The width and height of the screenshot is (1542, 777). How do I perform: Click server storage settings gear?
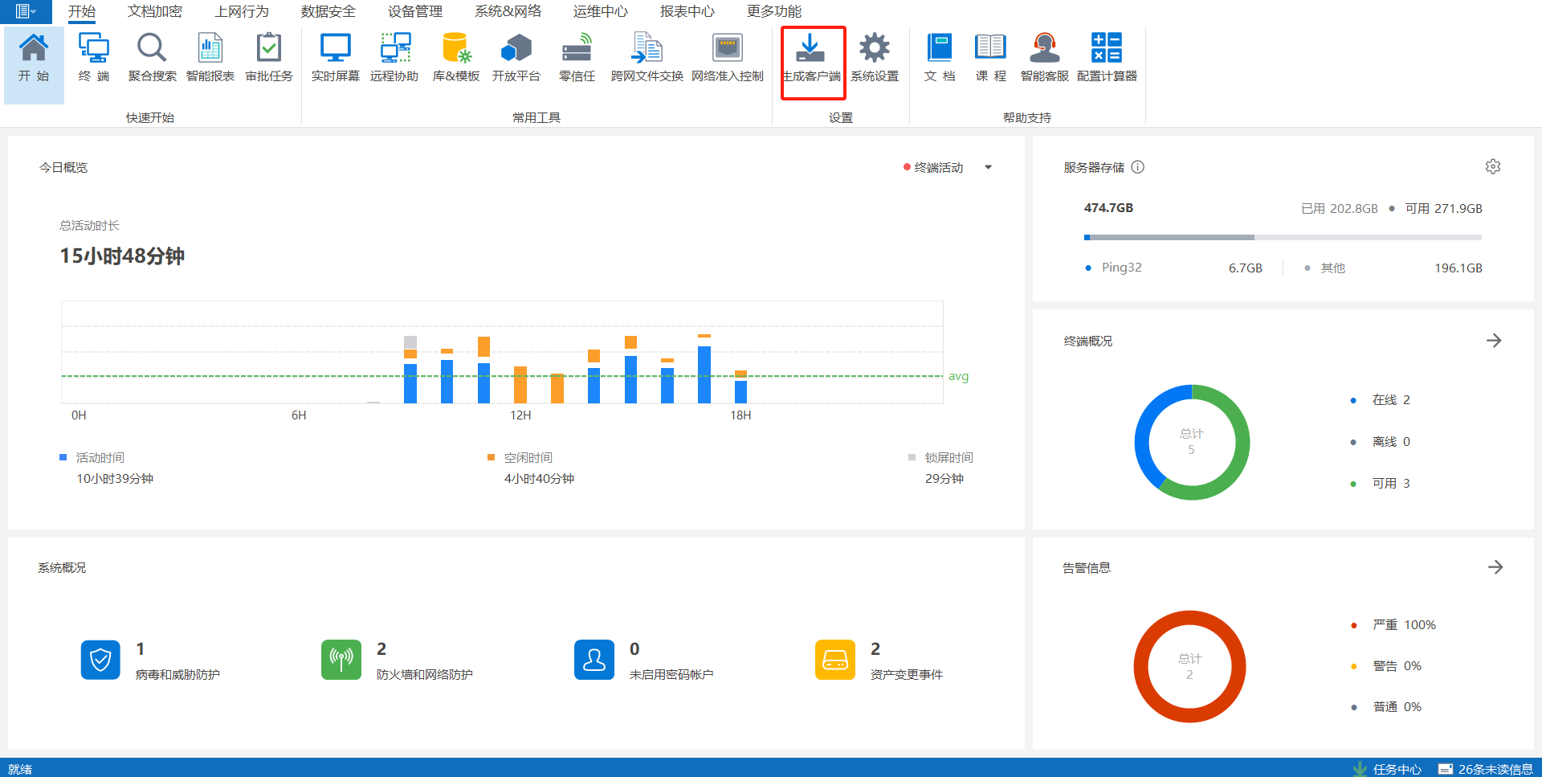(1493, 167)
